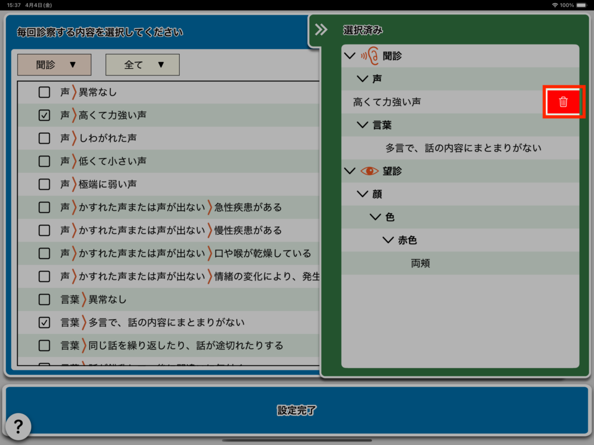
Task: Collapse the 望診 tree section
Action: (x=349, y=171)
